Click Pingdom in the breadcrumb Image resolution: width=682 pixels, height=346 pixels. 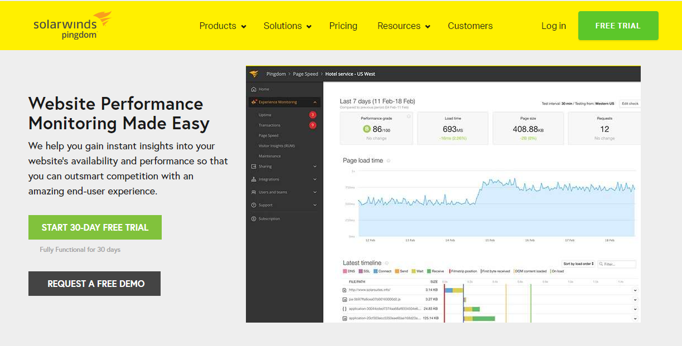click(276, 74)
